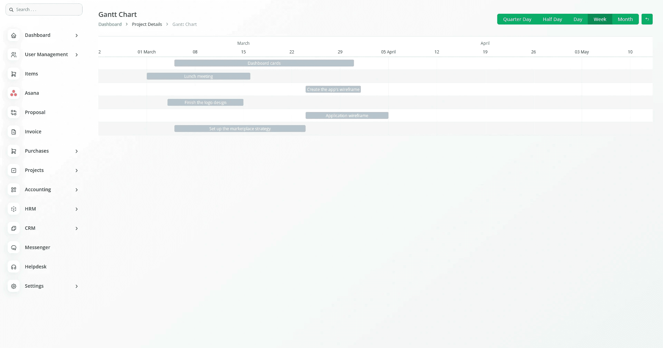This screenshot has height=348, width=663.
Task: Expand the CRM chevron
Action: point(77,228)
